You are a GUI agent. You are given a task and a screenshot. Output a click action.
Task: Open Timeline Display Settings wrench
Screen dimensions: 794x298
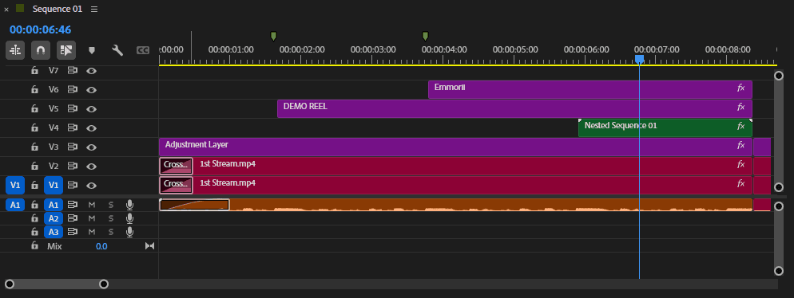[x=117, y=50]
